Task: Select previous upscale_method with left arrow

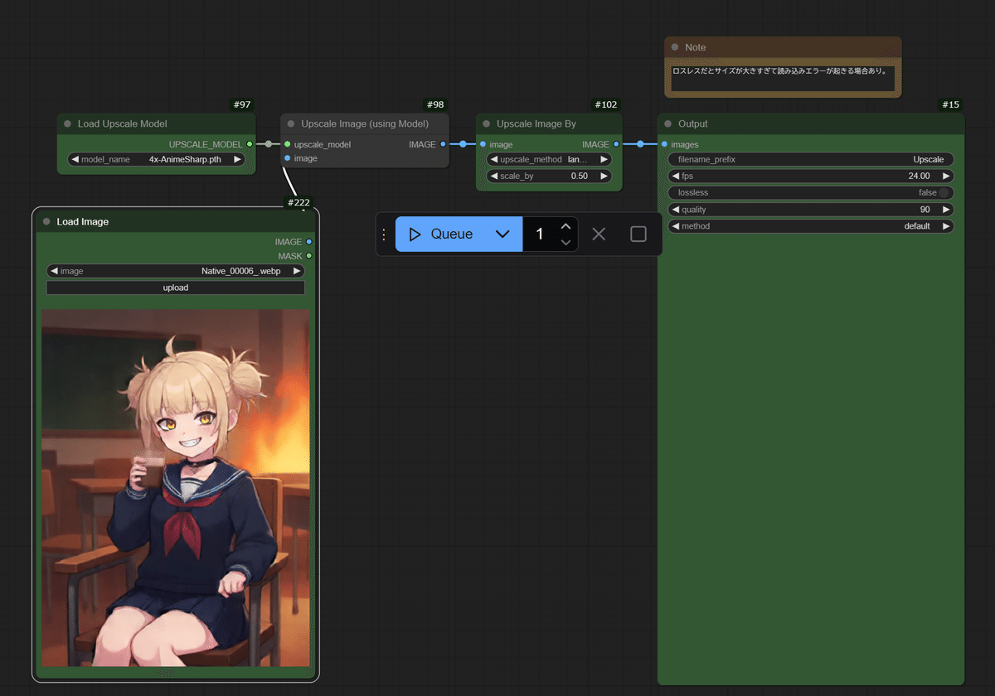Action: coord(493,160)
